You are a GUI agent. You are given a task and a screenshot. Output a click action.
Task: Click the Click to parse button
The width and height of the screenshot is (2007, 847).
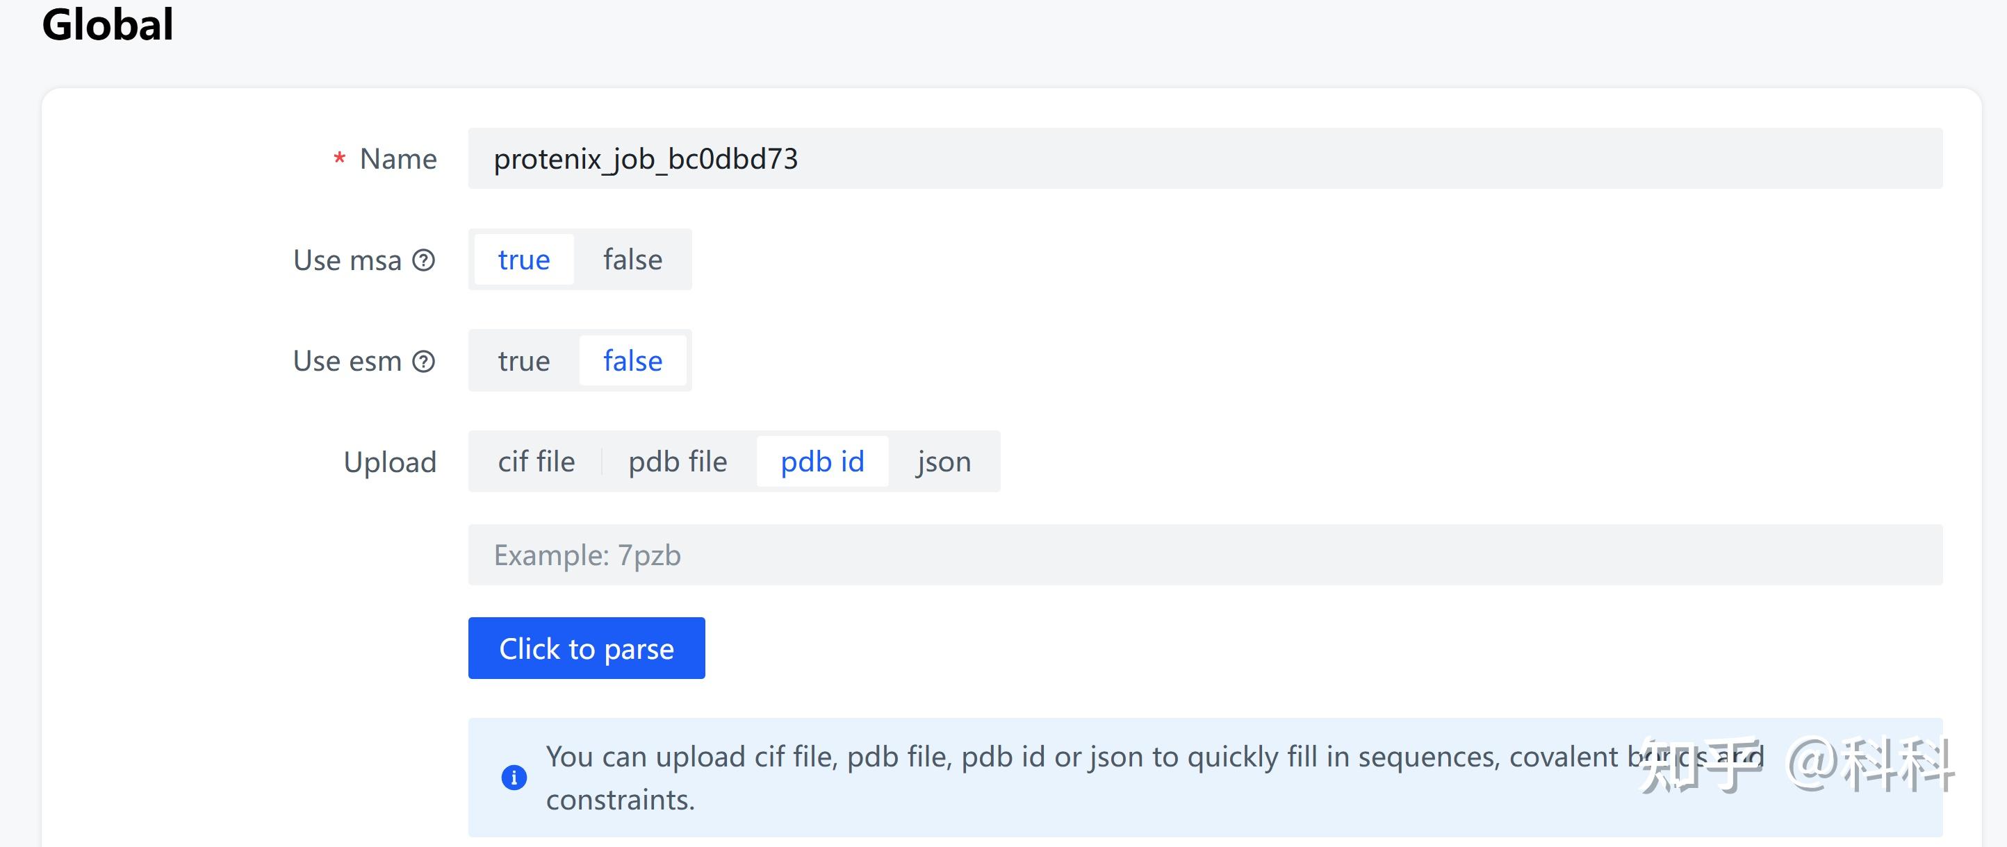point(587,648)
